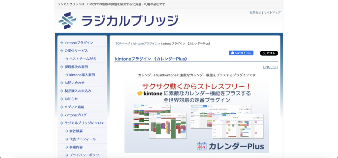Click the Facebook いいね! button
338x158 pixels.
click(241, 53)
